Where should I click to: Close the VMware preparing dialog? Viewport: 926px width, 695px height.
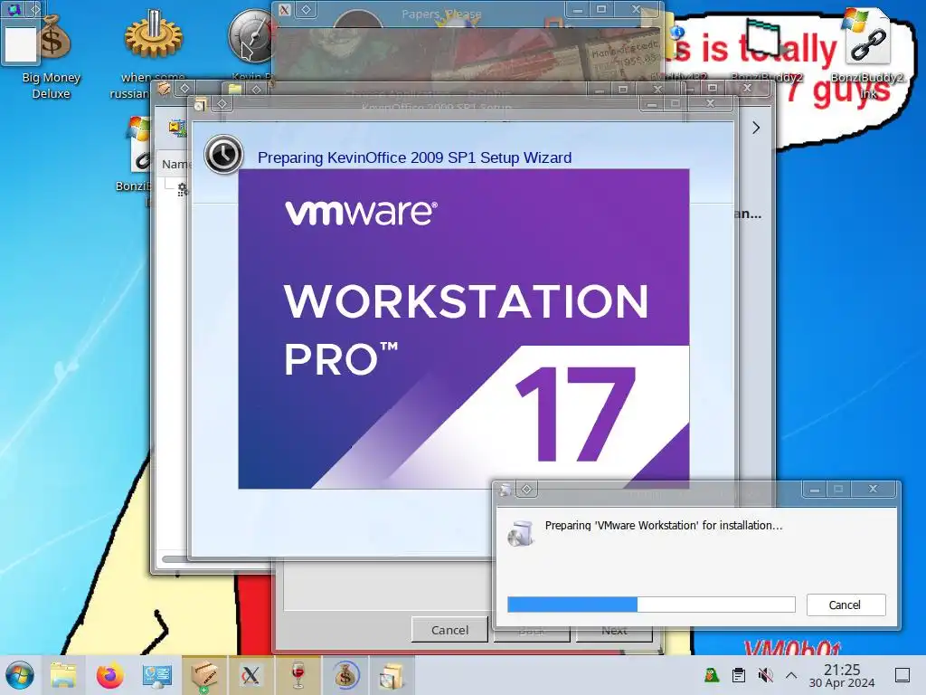pos(873,490)
